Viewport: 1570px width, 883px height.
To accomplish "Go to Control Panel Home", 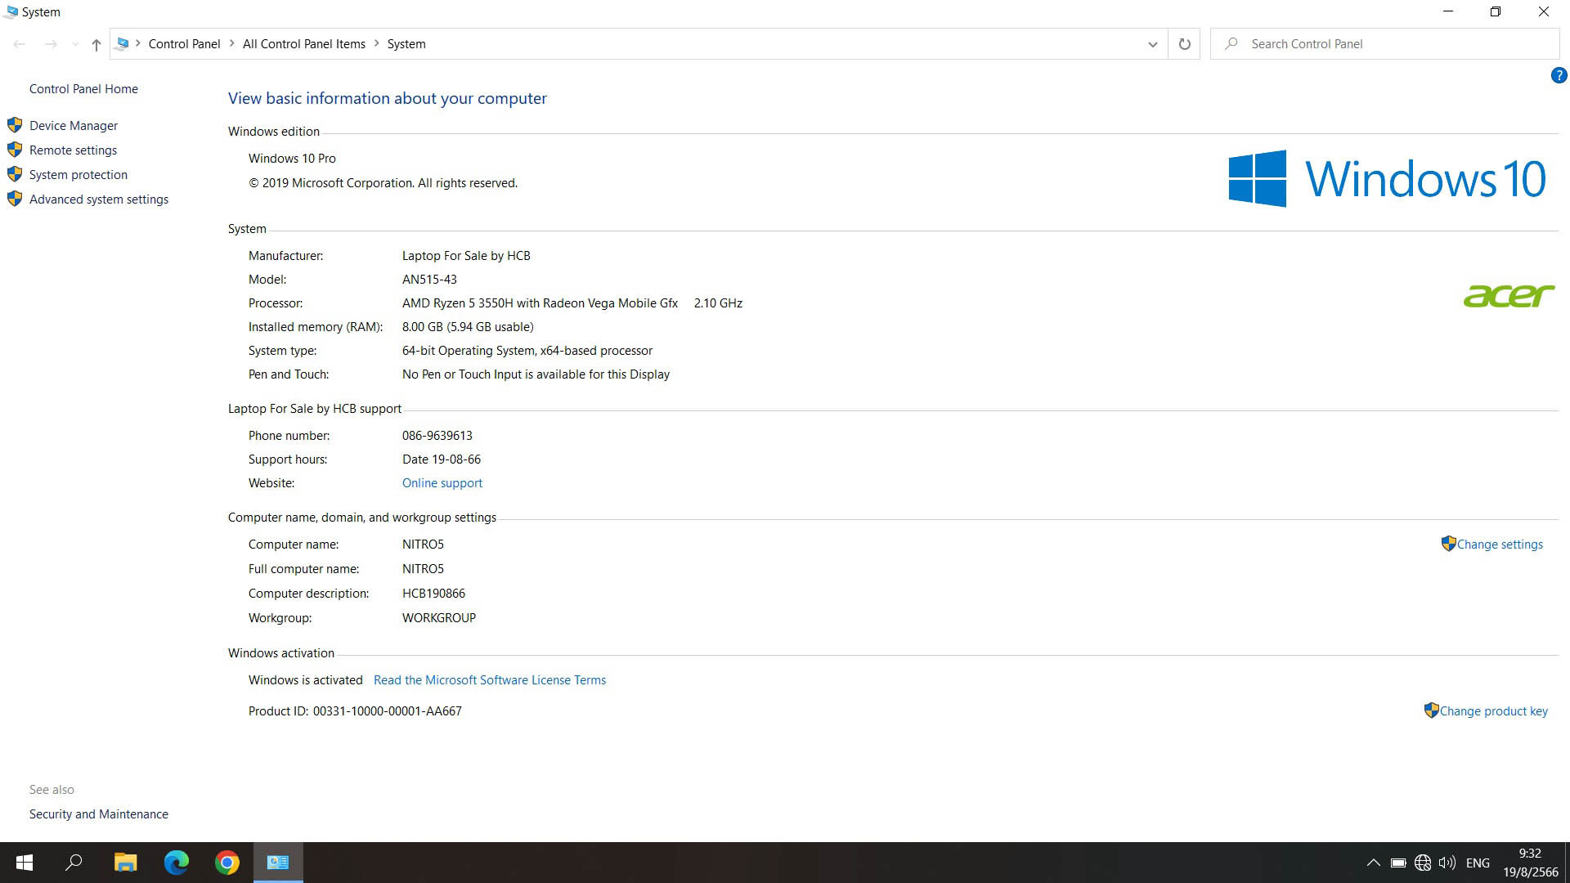I will (x=83, y=88).
